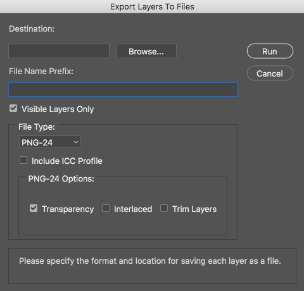Open the PNG-24 File Type dropdown
The height and width of the screenshot is (291, 304).
(x=50, y=142)
